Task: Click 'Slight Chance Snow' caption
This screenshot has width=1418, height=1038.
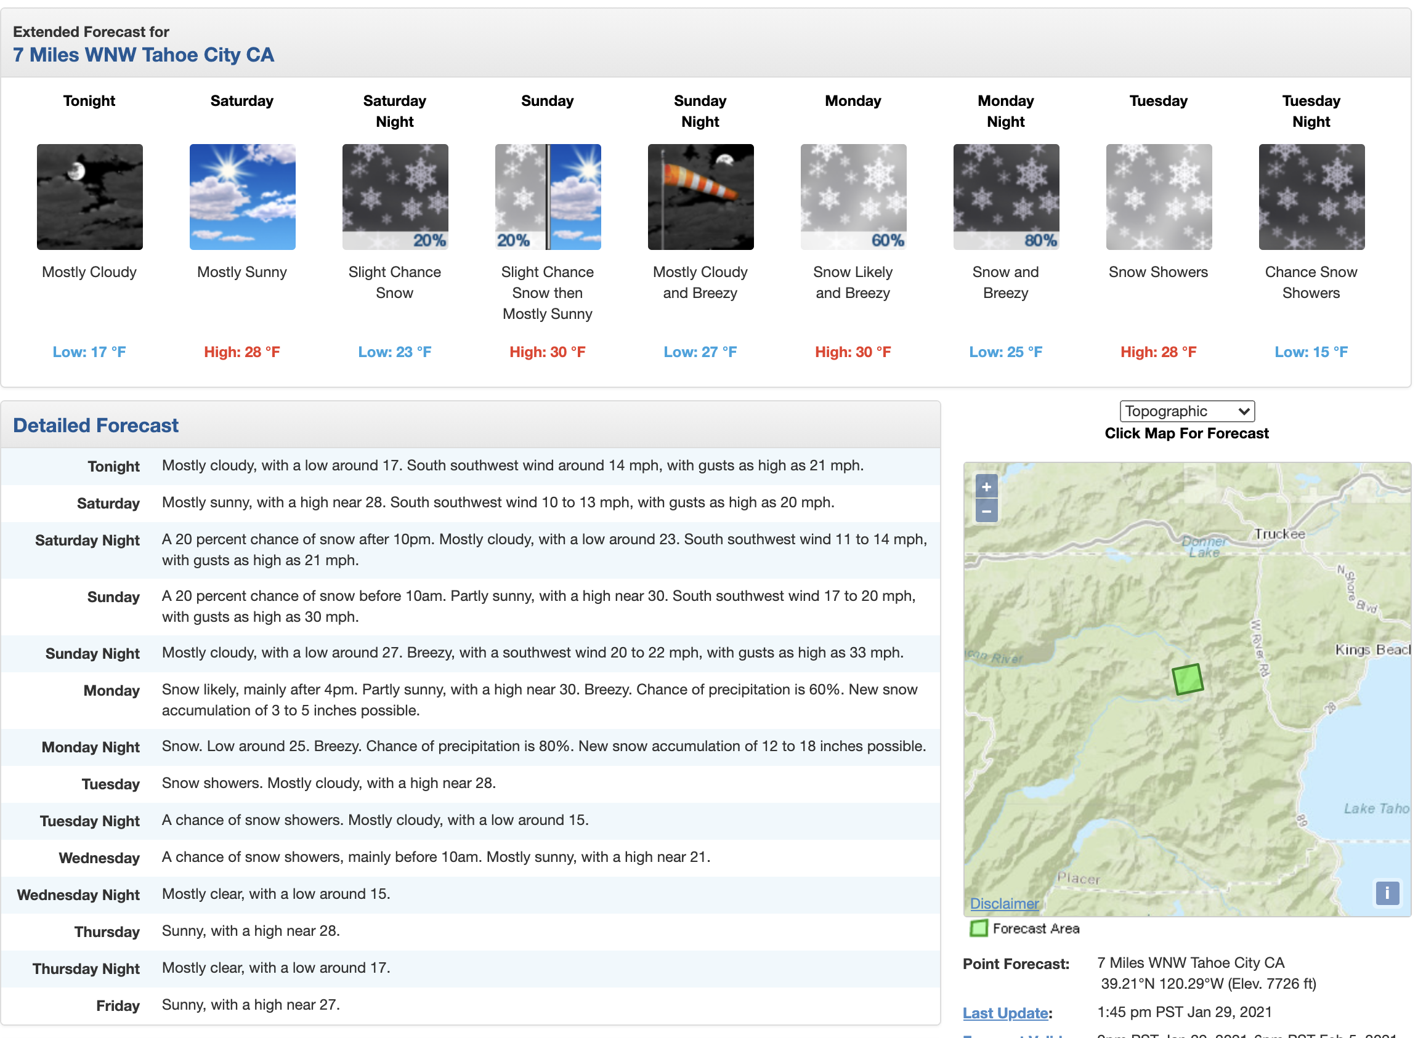Action: [395, 283]
